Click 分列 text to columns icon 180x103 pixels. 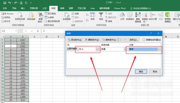click(x=122, y=16)
